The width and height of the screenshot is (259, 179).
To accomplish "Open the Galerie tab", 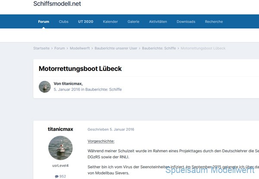I will pyautogui.click(x=133, y=22).
